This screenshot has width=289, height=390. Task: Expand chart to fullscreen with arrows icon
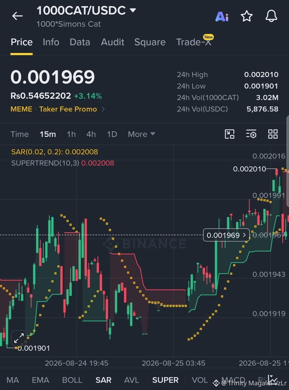[x=19, y=338]
